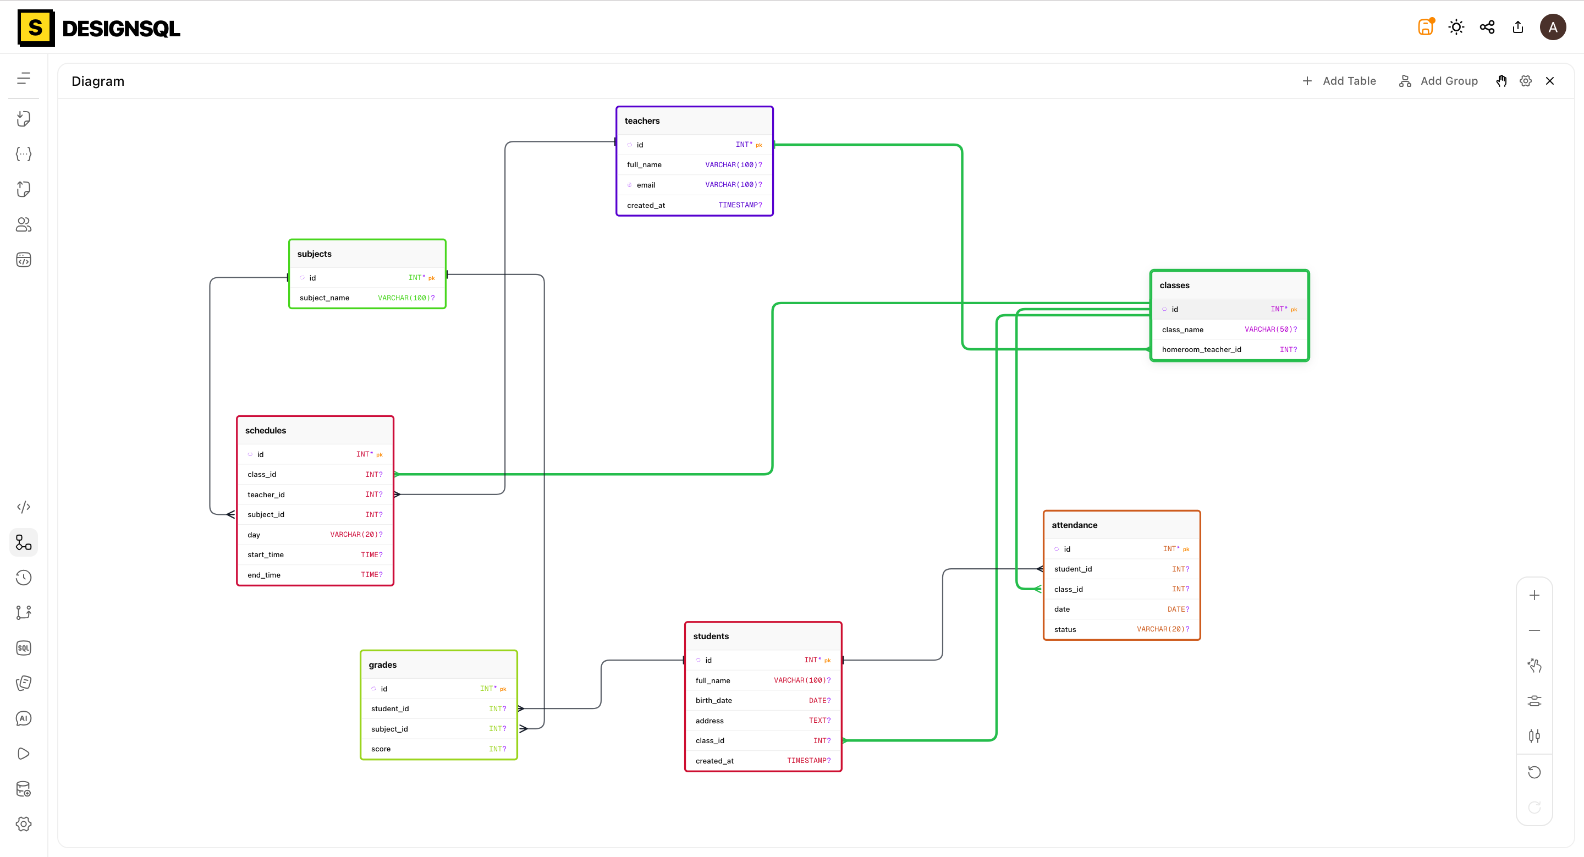Click the documents notes icon in sidebar
Screen dimensions: 1584x857
click(23, 683)
